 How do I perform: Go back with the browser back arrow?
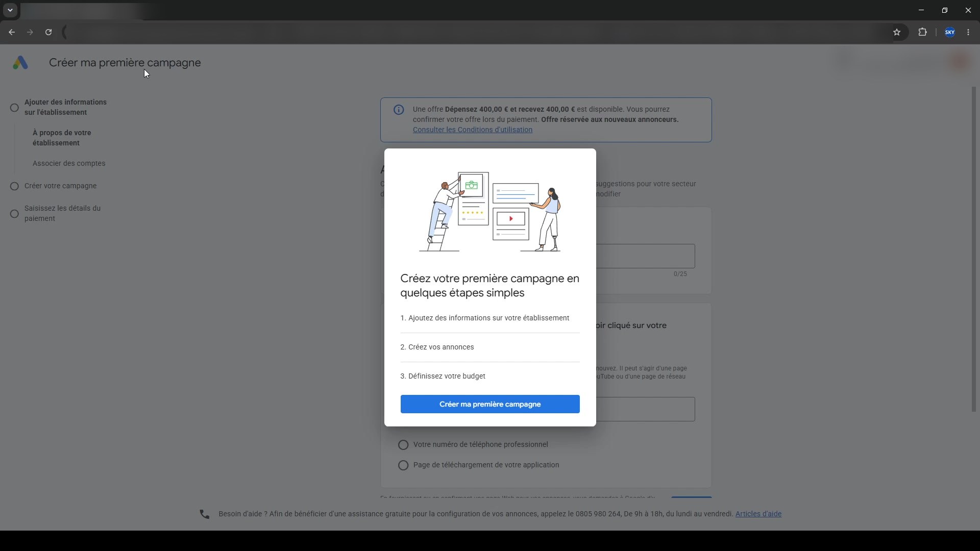12,32
